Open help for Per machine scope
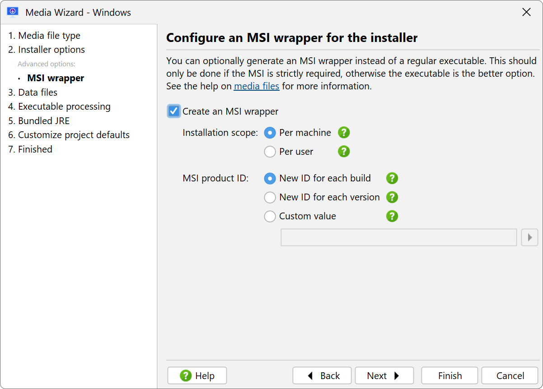 (344, 133)
